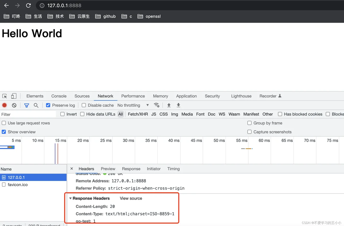Open the Security tab

click(x=212, y=96)
